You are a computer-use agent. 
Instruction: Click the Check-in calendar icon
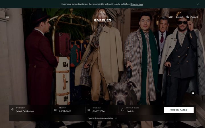click(55, 110)
